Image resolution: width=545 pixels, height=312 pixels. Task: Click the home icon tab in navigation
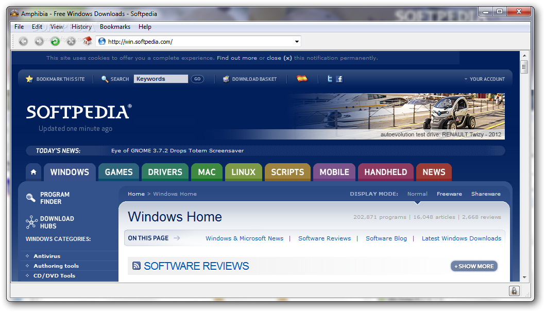tap(33, 172)
